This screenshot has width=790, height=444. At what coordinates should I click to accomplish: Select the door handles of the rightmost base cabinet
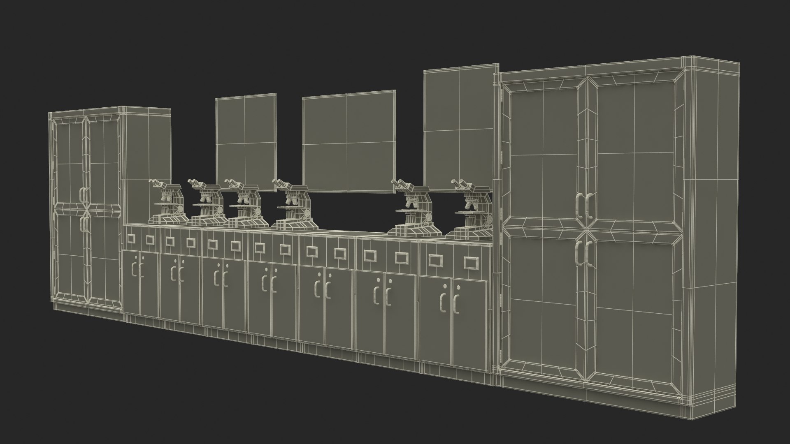449,303
